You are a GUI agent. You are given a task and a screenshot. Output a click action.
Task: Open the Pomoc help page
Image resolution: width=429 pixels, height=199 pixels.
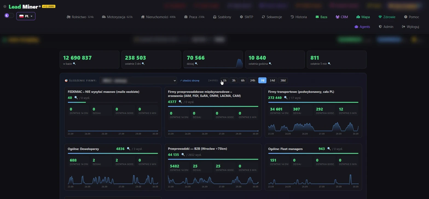411,17
